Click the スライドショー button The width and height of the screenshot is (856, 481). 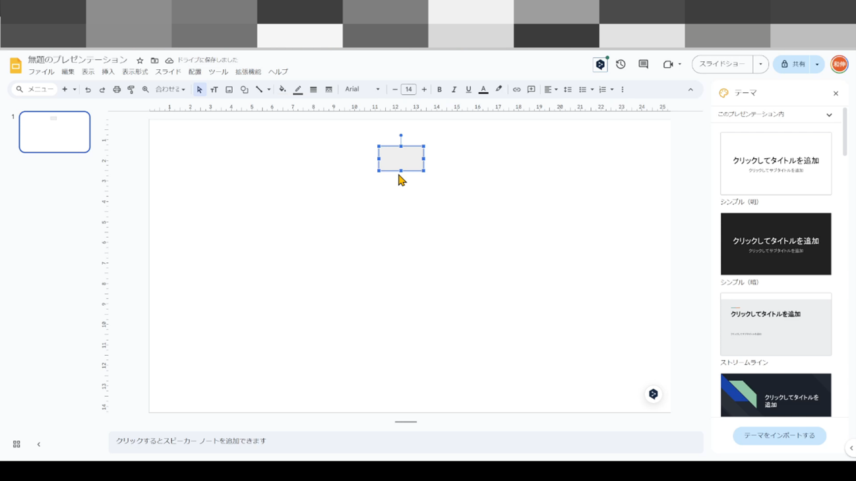[722, 65]
